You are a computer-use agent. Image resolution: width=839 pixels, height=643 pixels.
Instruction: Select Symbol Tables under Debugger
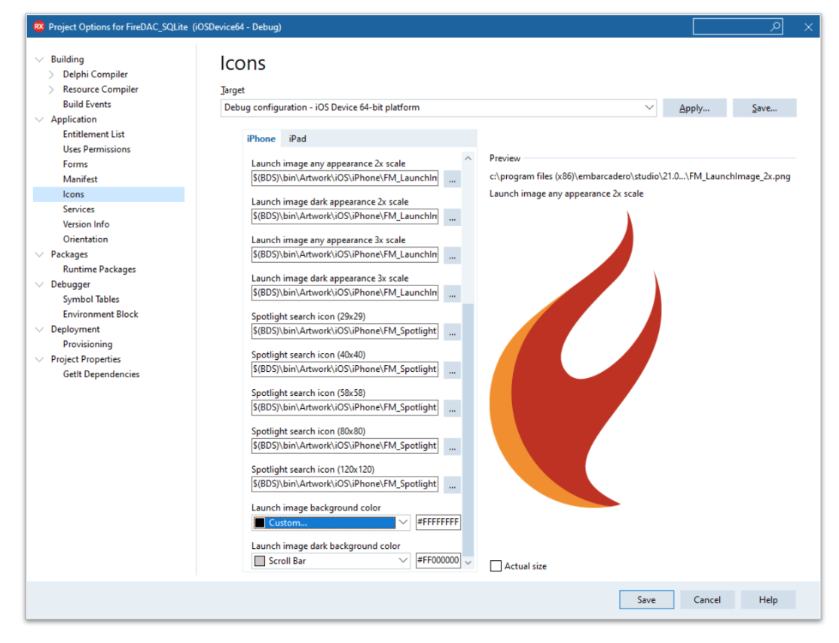point(91,299)
